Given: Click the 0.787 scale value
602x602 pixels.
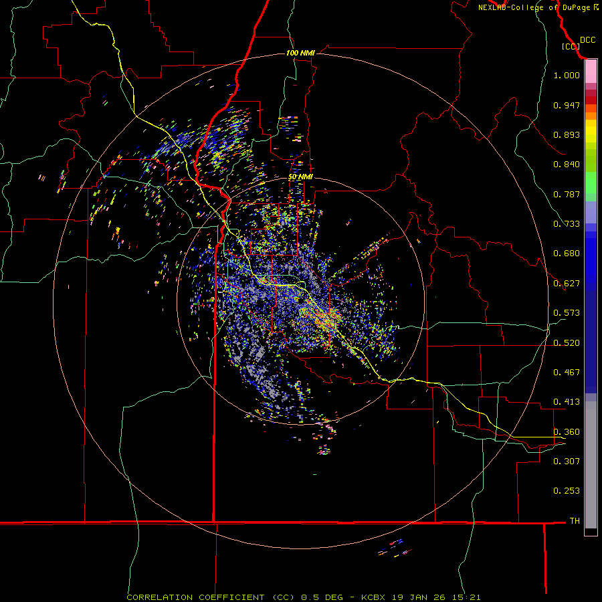Looking at the screenshot, I should (567, 194).
